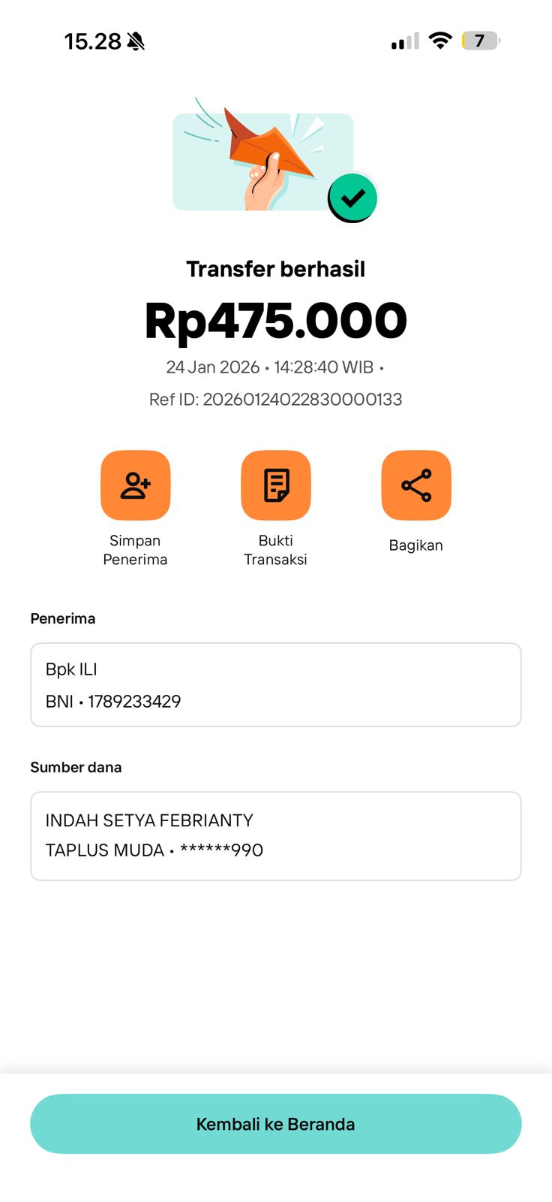This screenshot has width=552, height=1202.
Task: Click the "Bukti Transaksi" text label
Action: pos(275,550)
